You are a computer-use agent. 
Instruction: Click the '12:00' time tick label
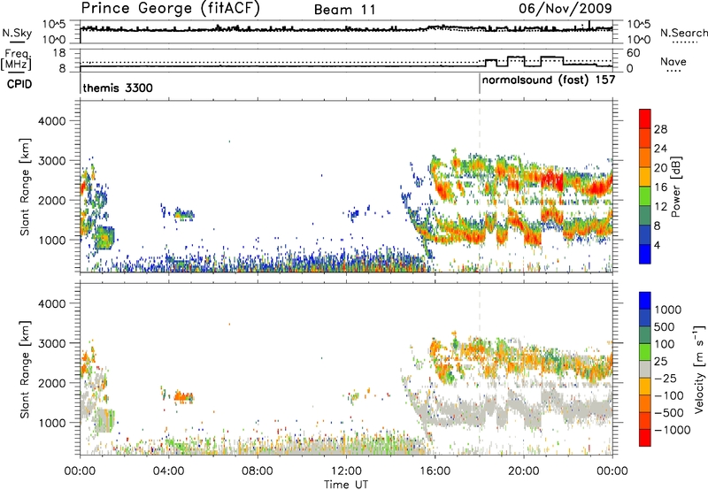coord(346,471)
